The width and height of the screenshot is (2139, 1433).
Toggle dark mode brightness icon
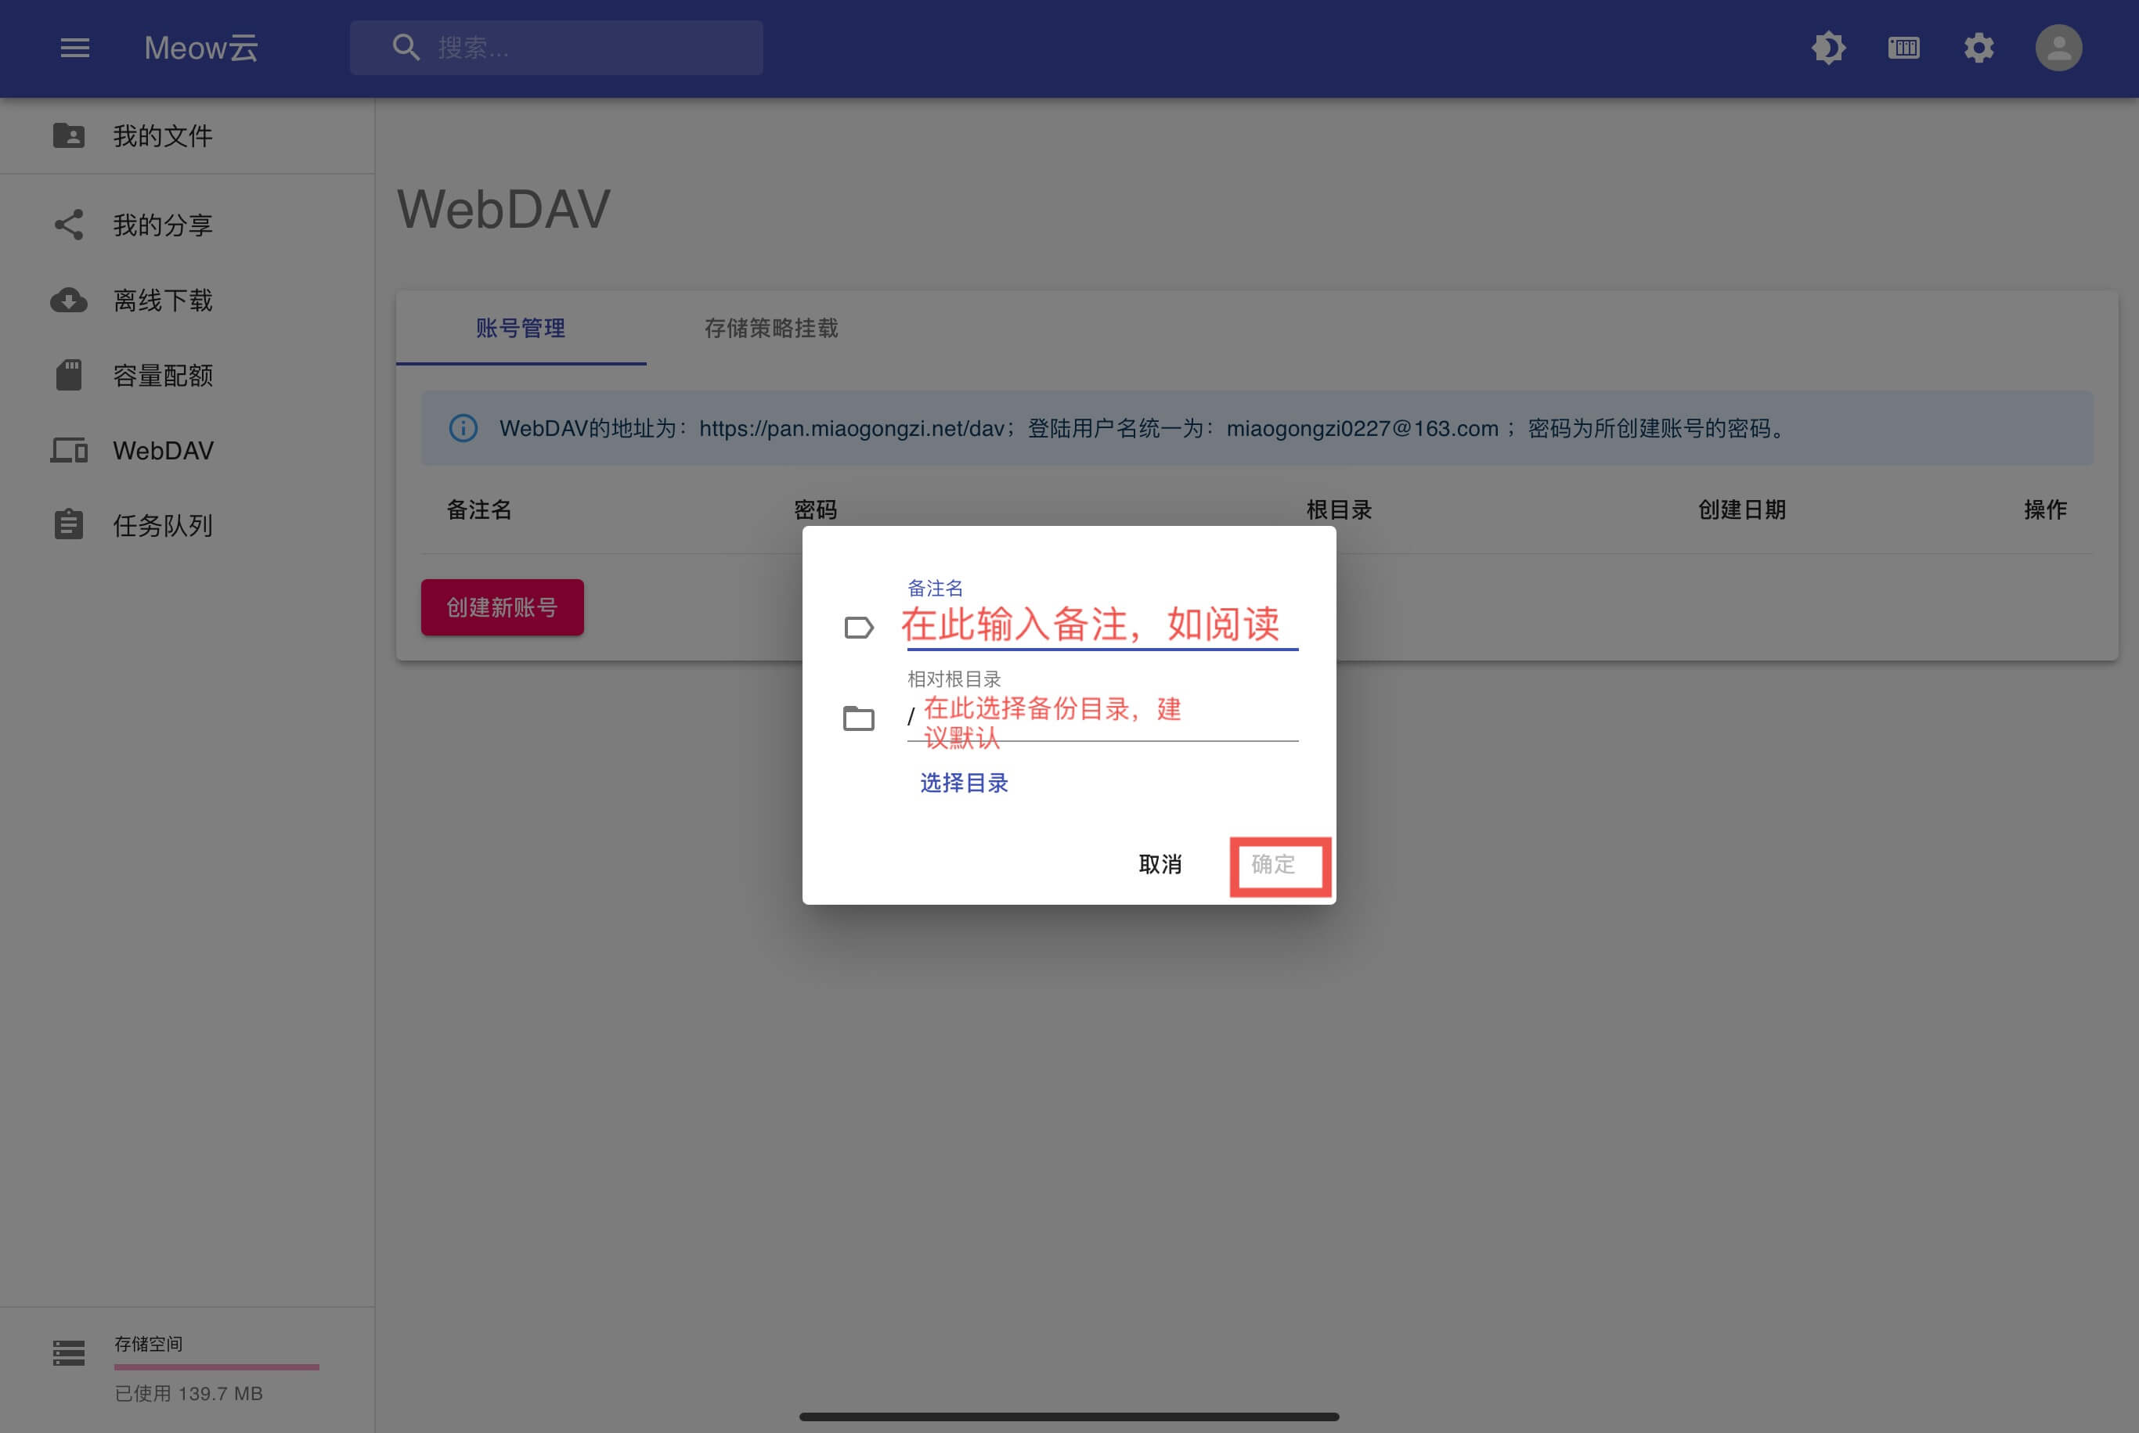[1828, 48]
